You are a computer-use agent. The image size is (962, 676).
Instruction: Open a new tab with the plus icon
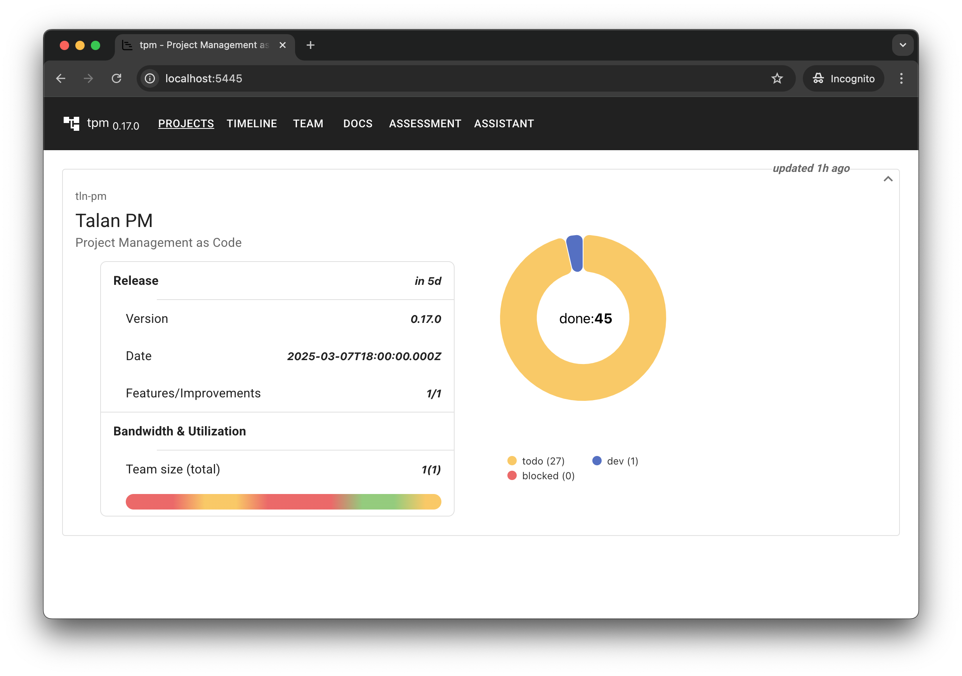[310, 45]
